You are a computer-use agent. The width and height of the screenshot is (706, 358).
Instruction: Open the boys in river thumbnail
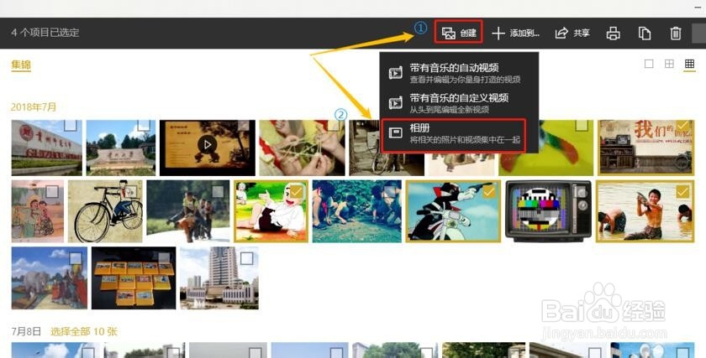pos(645,211)
